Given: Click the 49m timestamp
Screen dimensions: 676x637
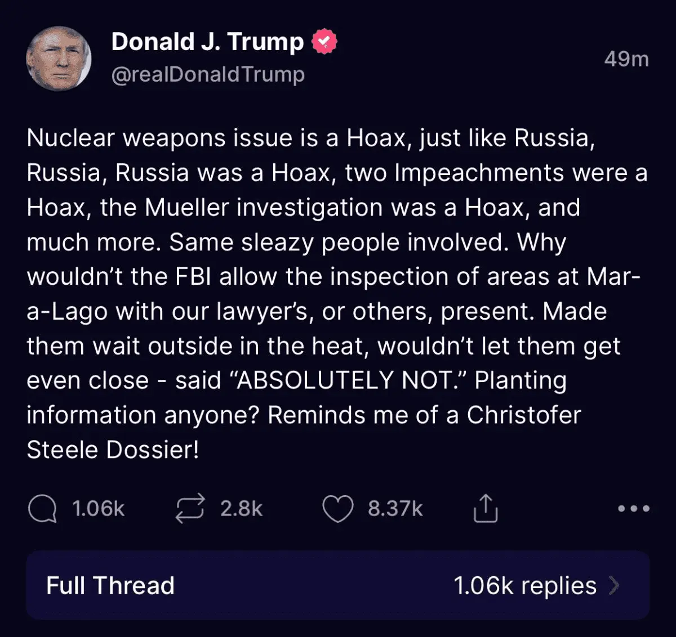Looking at the screenshot, I should pyautogui.click(x=626, y=59).
